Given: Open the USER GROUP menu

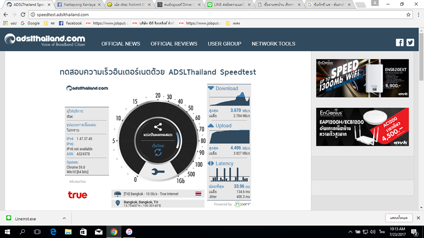Looking at the screenshot, I should [224, 44].
